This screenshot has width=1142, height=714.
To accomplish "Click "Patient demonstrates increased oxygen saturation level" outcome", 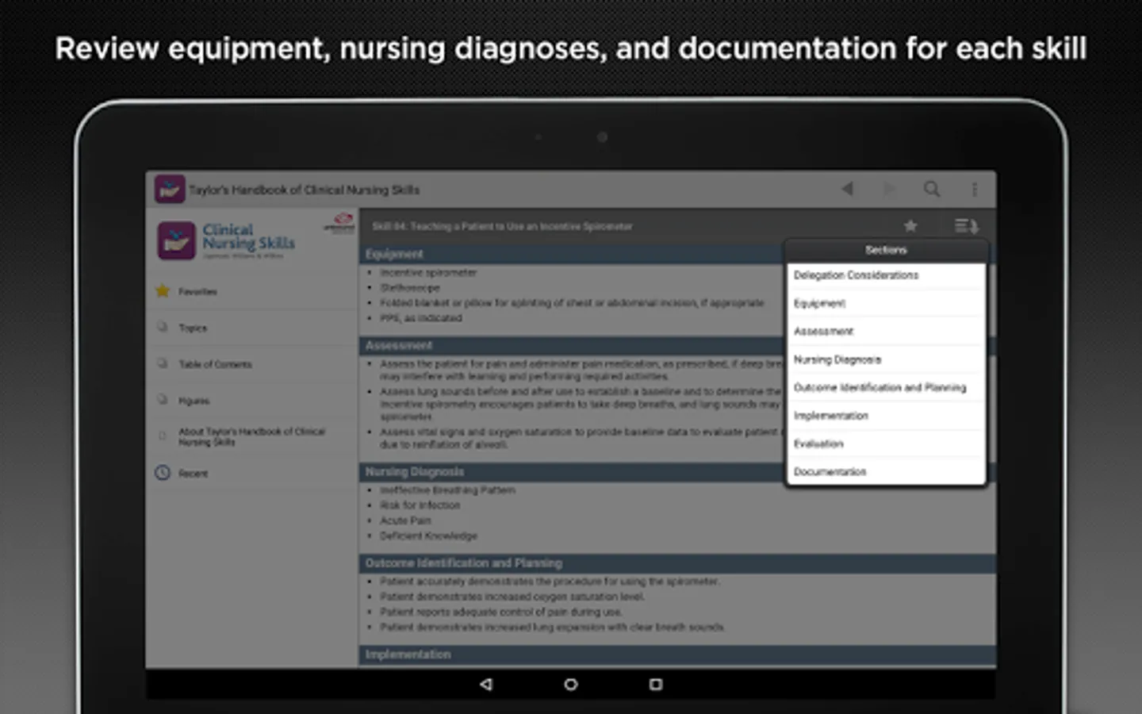I will [512, 596].
